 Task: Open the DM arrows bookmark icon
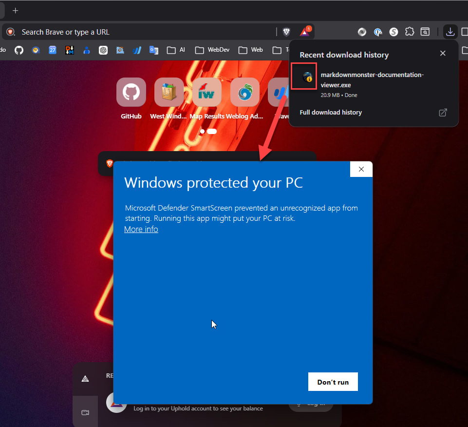pyautogui.click(x=70, y=50)
